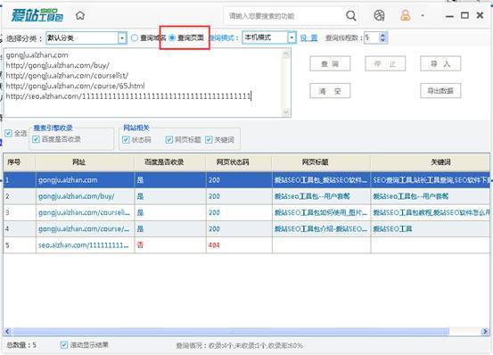The width and height of the screenshot is (493, 355).
Task: Open the user account icon
Action: coord(406,15)
